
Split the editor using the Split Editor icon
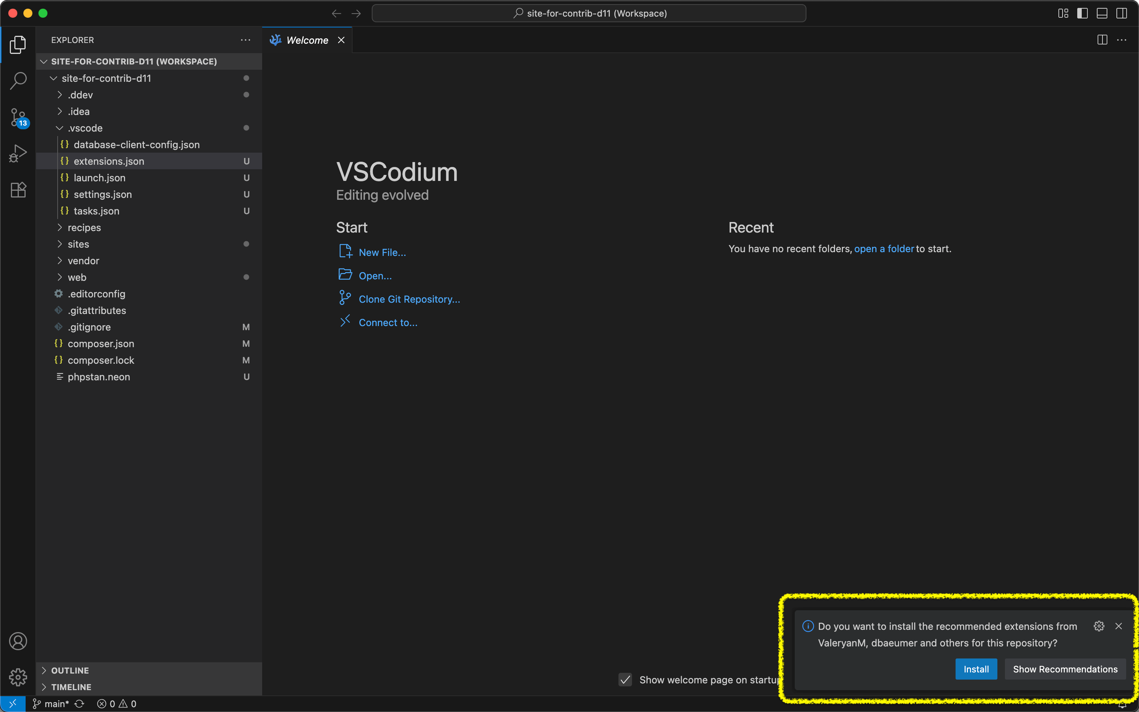coord(1102,40)
